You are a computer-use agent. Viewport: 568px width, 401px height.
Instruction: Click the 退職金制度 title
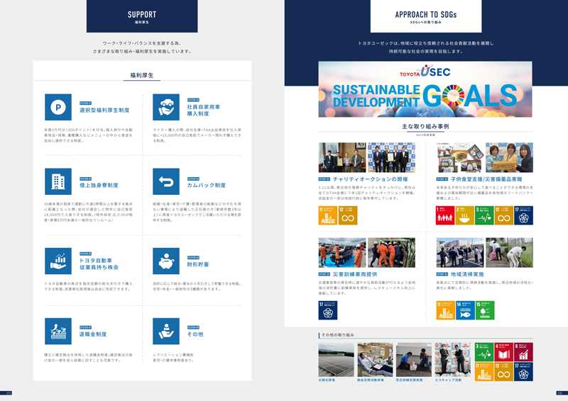click(x=93, y=334)
